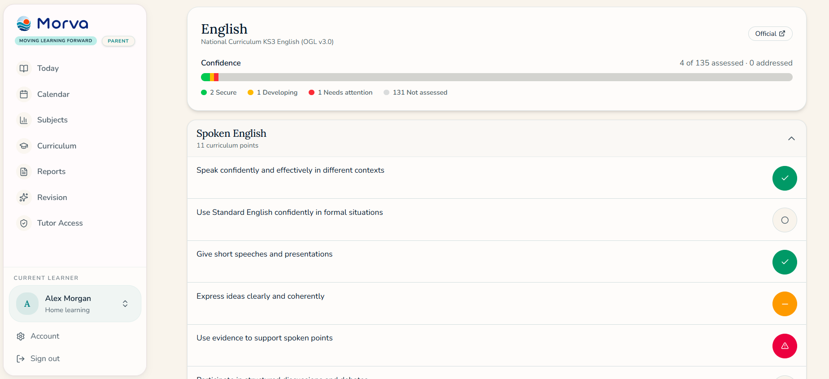Click the English heading
The width and height of the screenshot is (829, 379).
224,29
